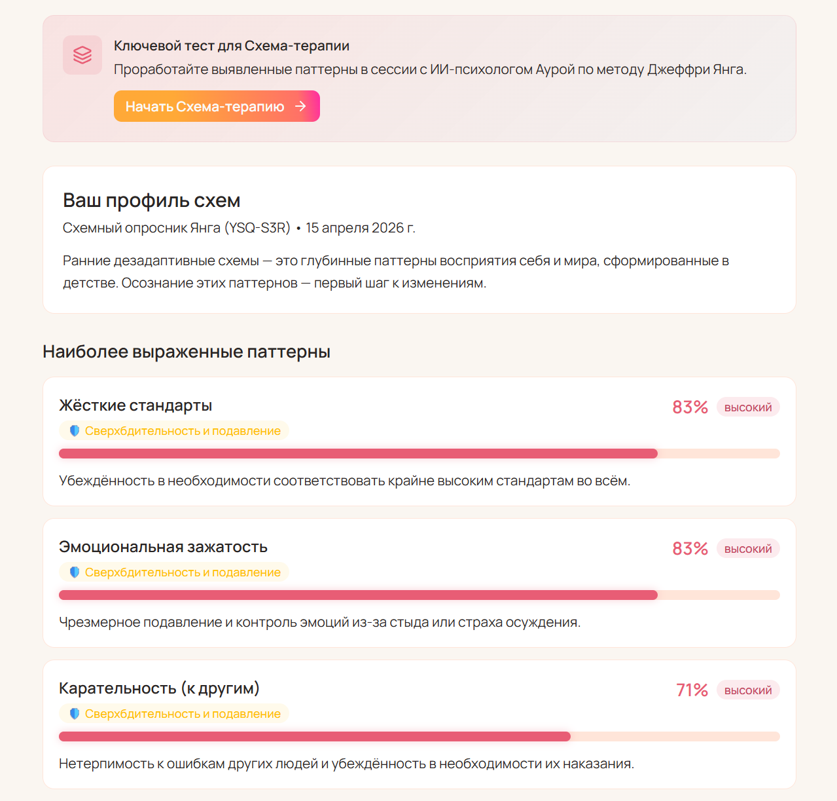Viewport: 837px width, 801px height.
Task: Click the Эмоциональная зажатость progress bar
Action: (419, 595)
